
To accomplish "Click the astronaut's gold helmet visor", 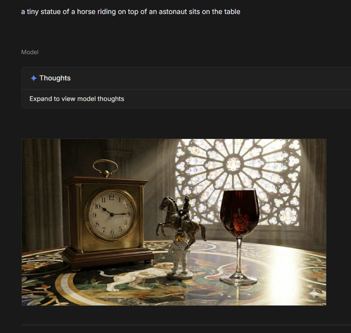I will coord(180,238).
